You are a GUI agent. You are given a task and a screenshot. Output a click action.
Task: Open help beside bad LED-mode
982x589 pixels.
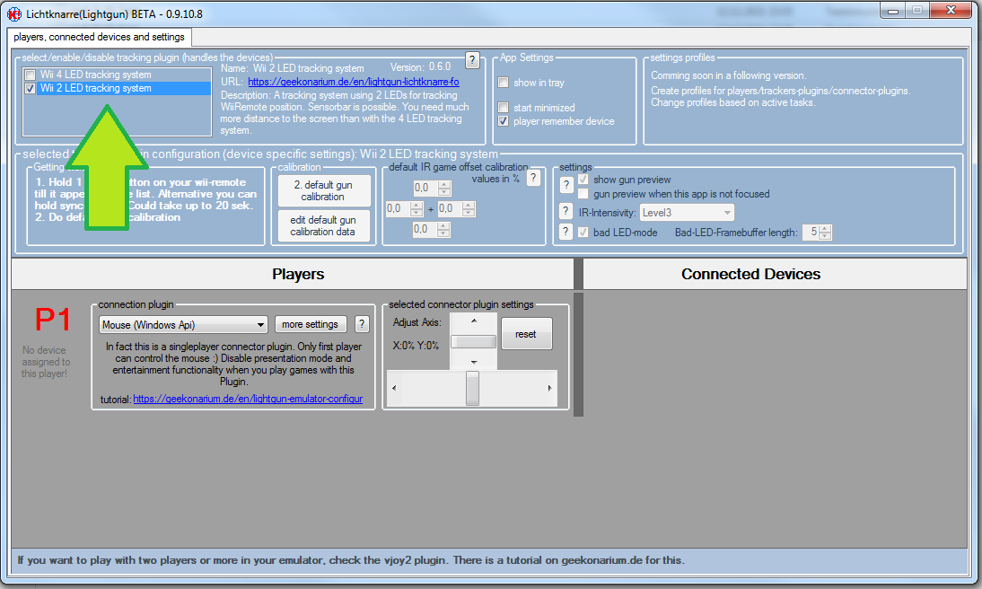tap(566, 232)
